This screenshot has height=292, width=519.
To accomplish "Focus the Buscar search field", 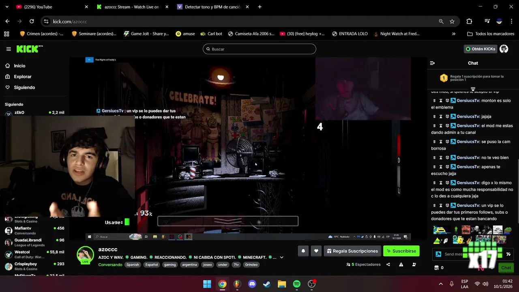I will 259,49.
